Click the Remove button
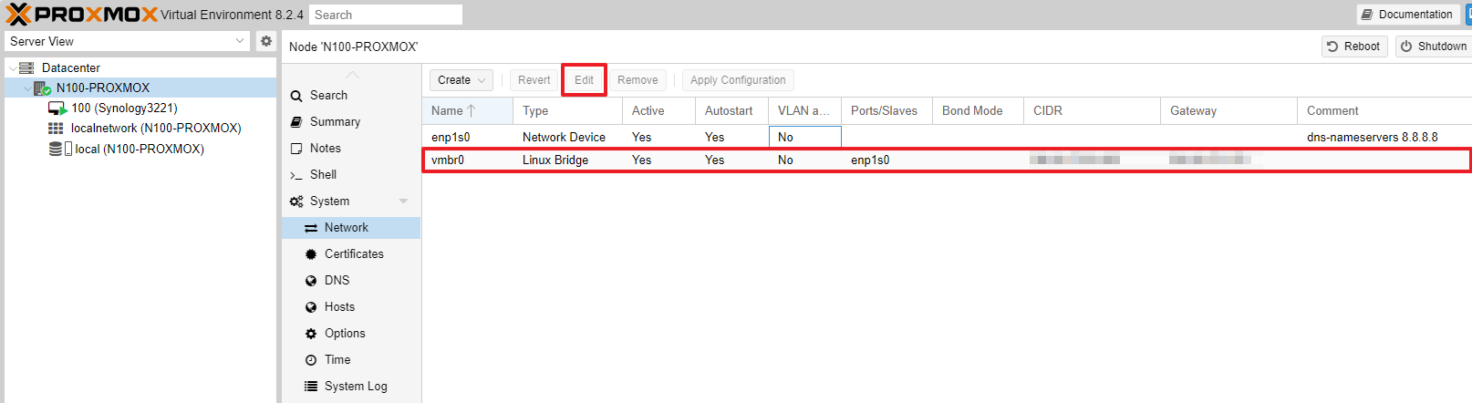 click(x=638, y=80)
